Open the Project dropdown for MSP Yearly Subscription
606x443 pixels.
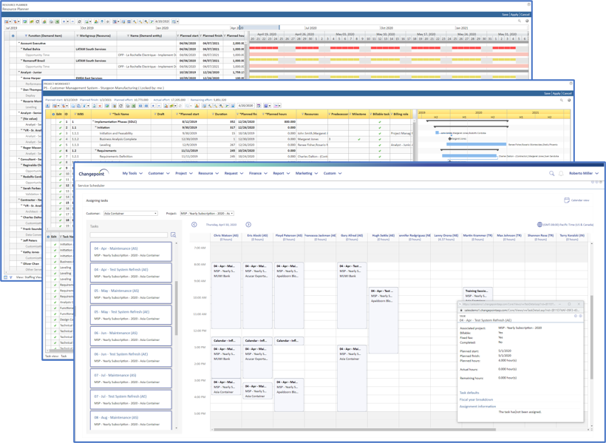[207, 214]
